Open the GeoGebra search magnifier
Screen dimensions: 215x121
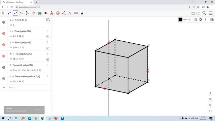click(204, 13)
